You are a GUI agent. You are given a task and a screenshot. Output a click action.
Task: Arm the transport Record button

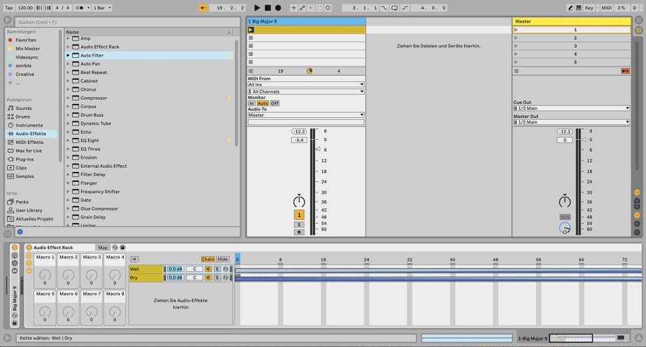[278, 7]
